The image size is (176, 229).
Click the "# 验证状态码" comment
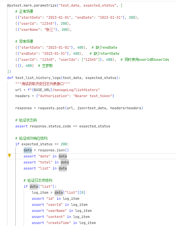26,120
